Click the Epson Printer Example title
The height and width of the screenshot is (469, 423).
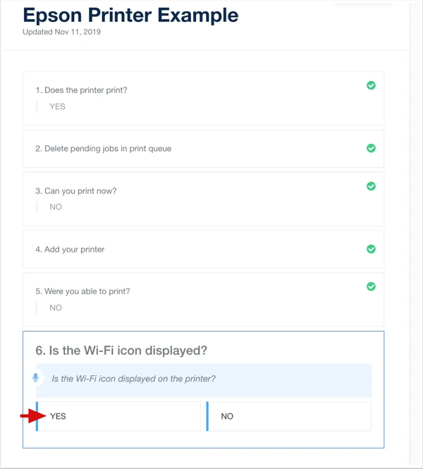[130, 15]
